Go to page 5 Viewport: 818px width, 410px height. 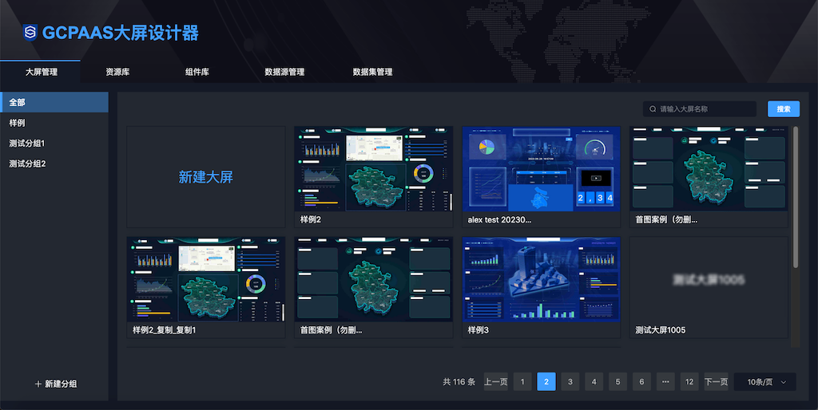[617, 382]
